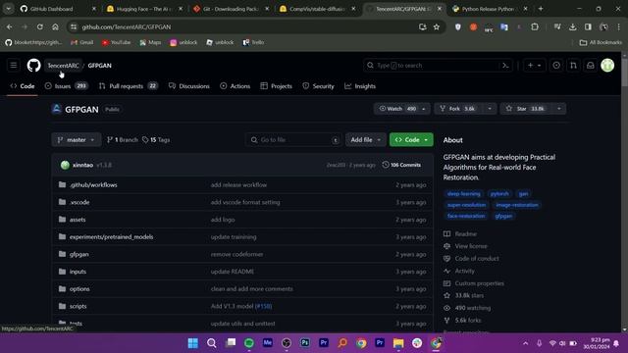Open the 1 Branch link
Image resolution: width=628 pixels, height=353 pixels.
pos(122,139)
